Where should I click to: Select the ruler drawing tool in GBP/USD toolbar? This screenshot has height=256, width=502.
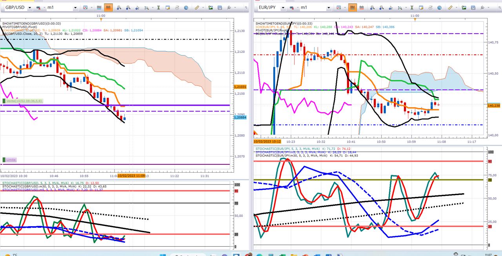point(197,7)
